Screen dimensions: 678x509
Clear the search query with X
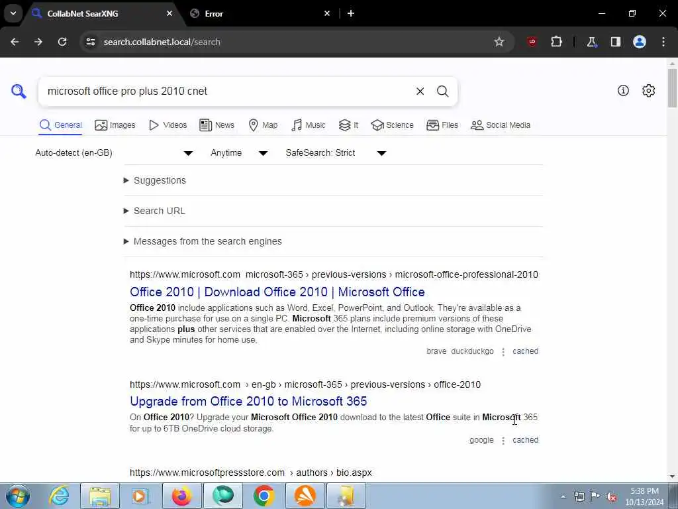point(420,91)
